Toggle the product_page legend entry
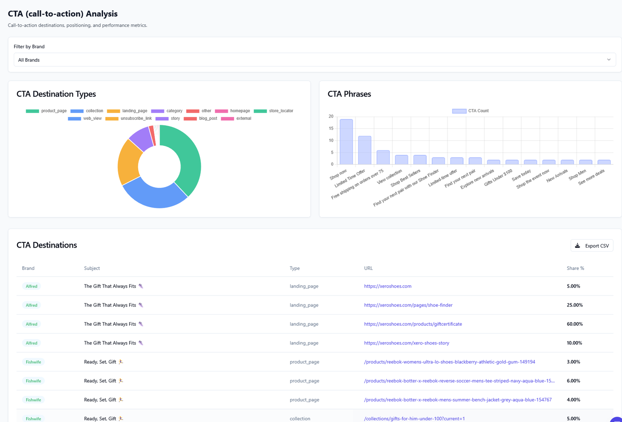Viewport: 622px width, 422px height. [x=46, y=111]
